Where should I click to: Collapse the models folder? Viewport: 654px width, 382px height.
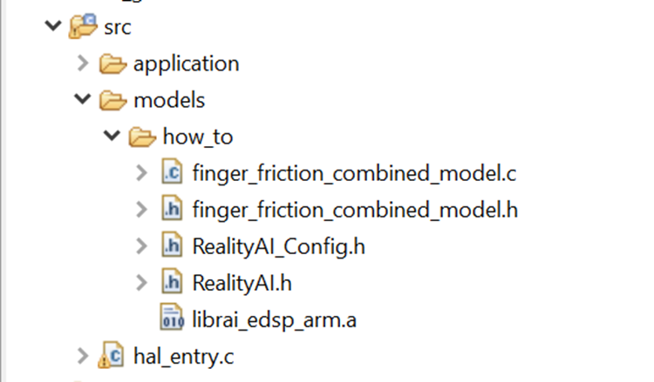(82, 100)
